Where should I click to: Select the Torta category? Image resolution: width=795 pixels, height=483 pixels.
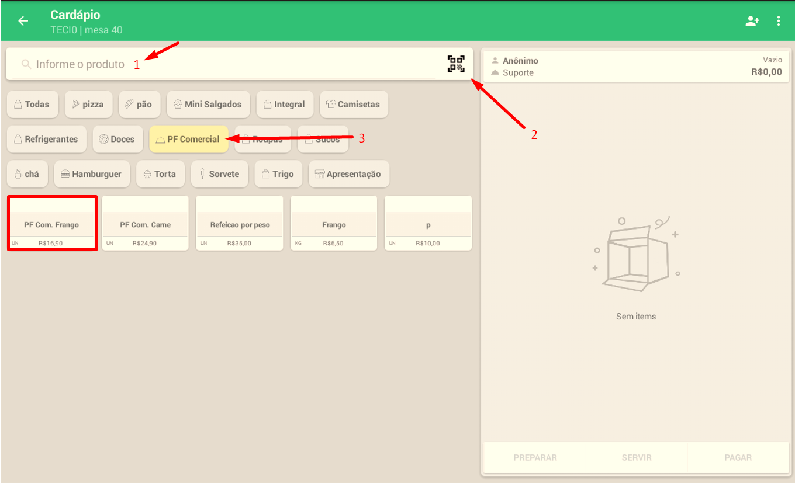pyautogui.click(x=160, y=174)
